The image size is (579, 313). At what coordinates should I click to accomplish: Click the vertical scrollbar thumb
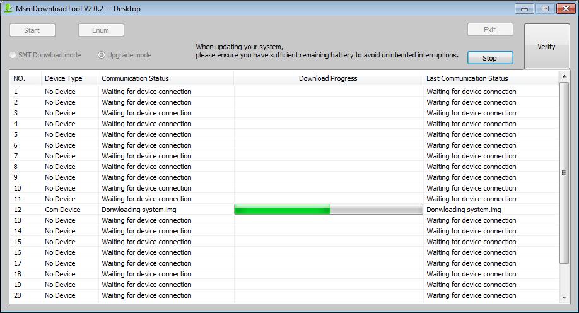pos(564,172)
